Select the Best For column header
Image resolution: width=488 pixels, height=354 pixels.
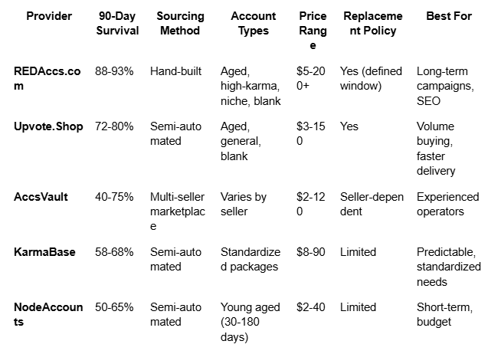448,16
